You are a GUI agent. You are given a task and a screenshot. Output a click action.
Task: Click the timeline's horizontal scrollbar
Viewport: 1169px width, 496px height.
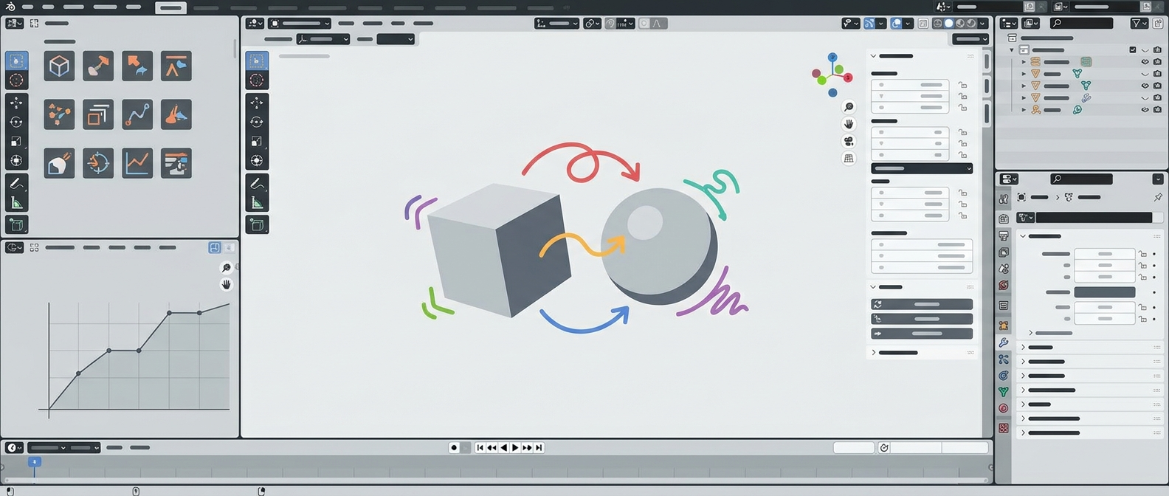[494, 480]
